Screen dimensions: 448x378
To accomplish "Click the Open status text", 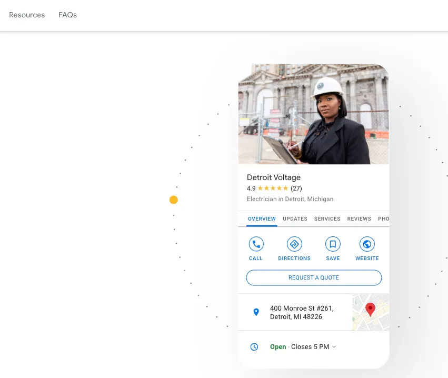I will (278, 347).
